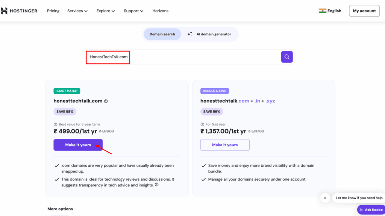Open My account
The image size is (385, 216).
click(364, 10)
